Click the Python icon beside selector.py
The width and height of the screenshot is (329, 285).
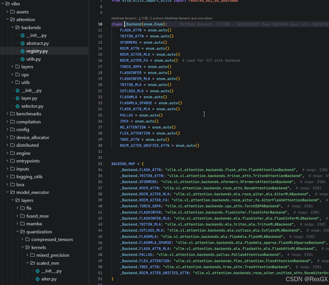(18, 106)
